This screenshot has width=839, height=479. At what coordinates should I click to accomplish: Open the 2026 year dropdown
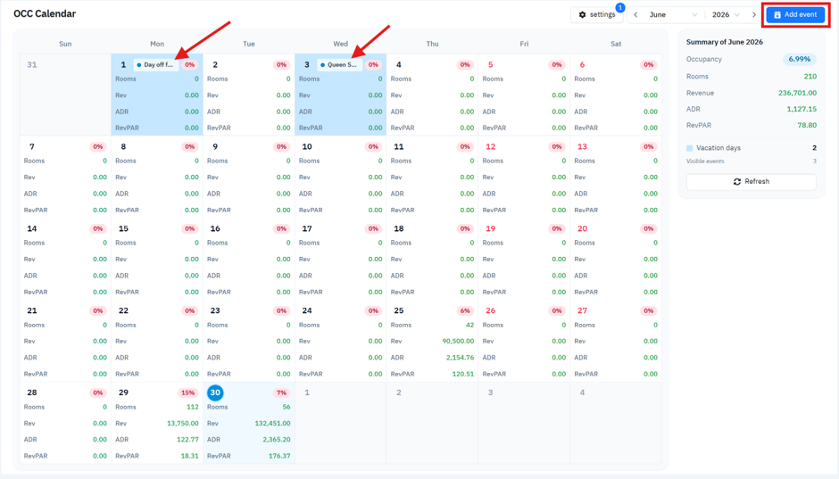coord(727,15)
